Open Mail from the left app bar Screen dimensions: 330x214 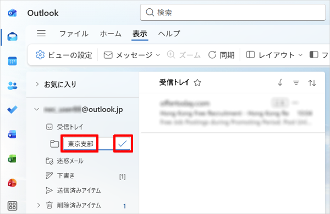pos(13,37)
